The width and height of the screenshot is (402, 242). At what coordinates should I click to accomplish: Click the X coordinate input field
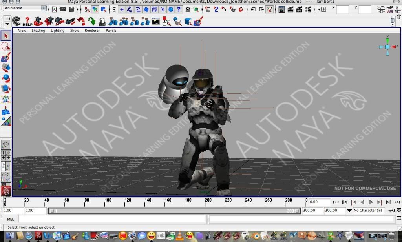[342, 10]
